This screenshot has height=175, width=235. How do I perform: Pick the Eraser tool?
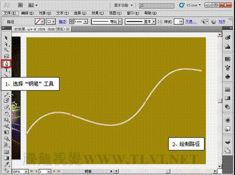tap(6, 107)
